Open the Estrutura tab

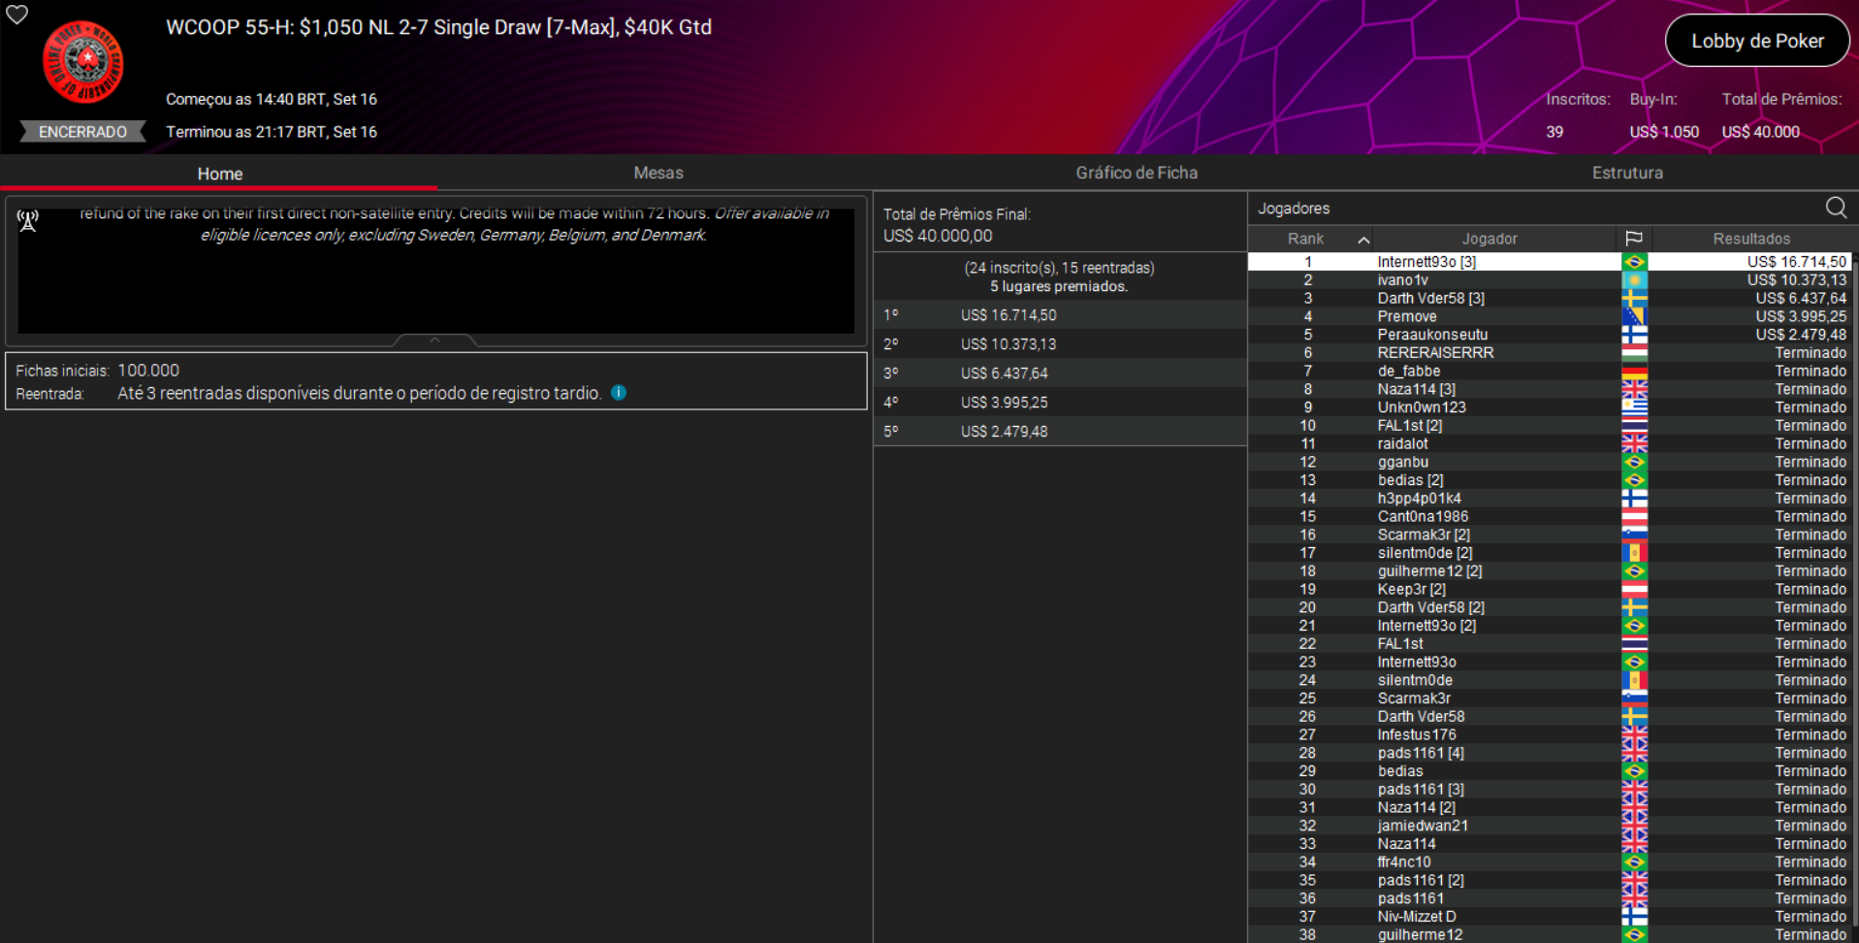[1627, 173]
